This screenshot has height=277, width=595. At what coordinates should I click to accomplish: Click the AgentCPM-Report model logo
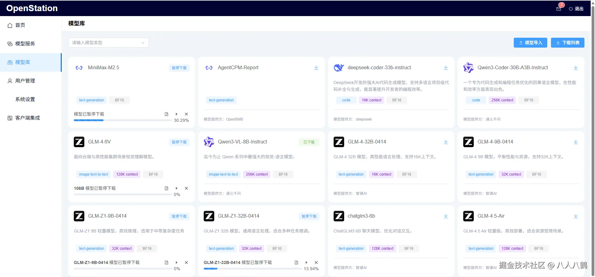point(209,68)
